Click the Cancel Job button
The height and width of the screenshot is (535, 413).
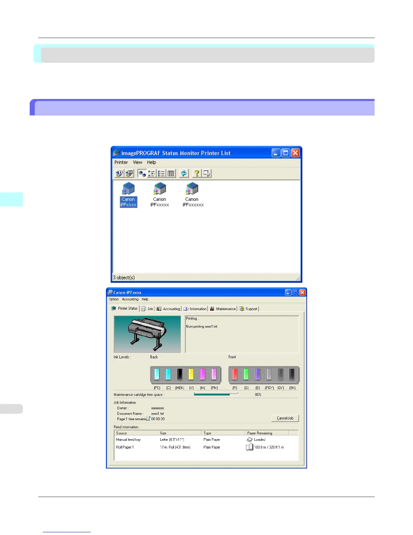coord(285,418)
